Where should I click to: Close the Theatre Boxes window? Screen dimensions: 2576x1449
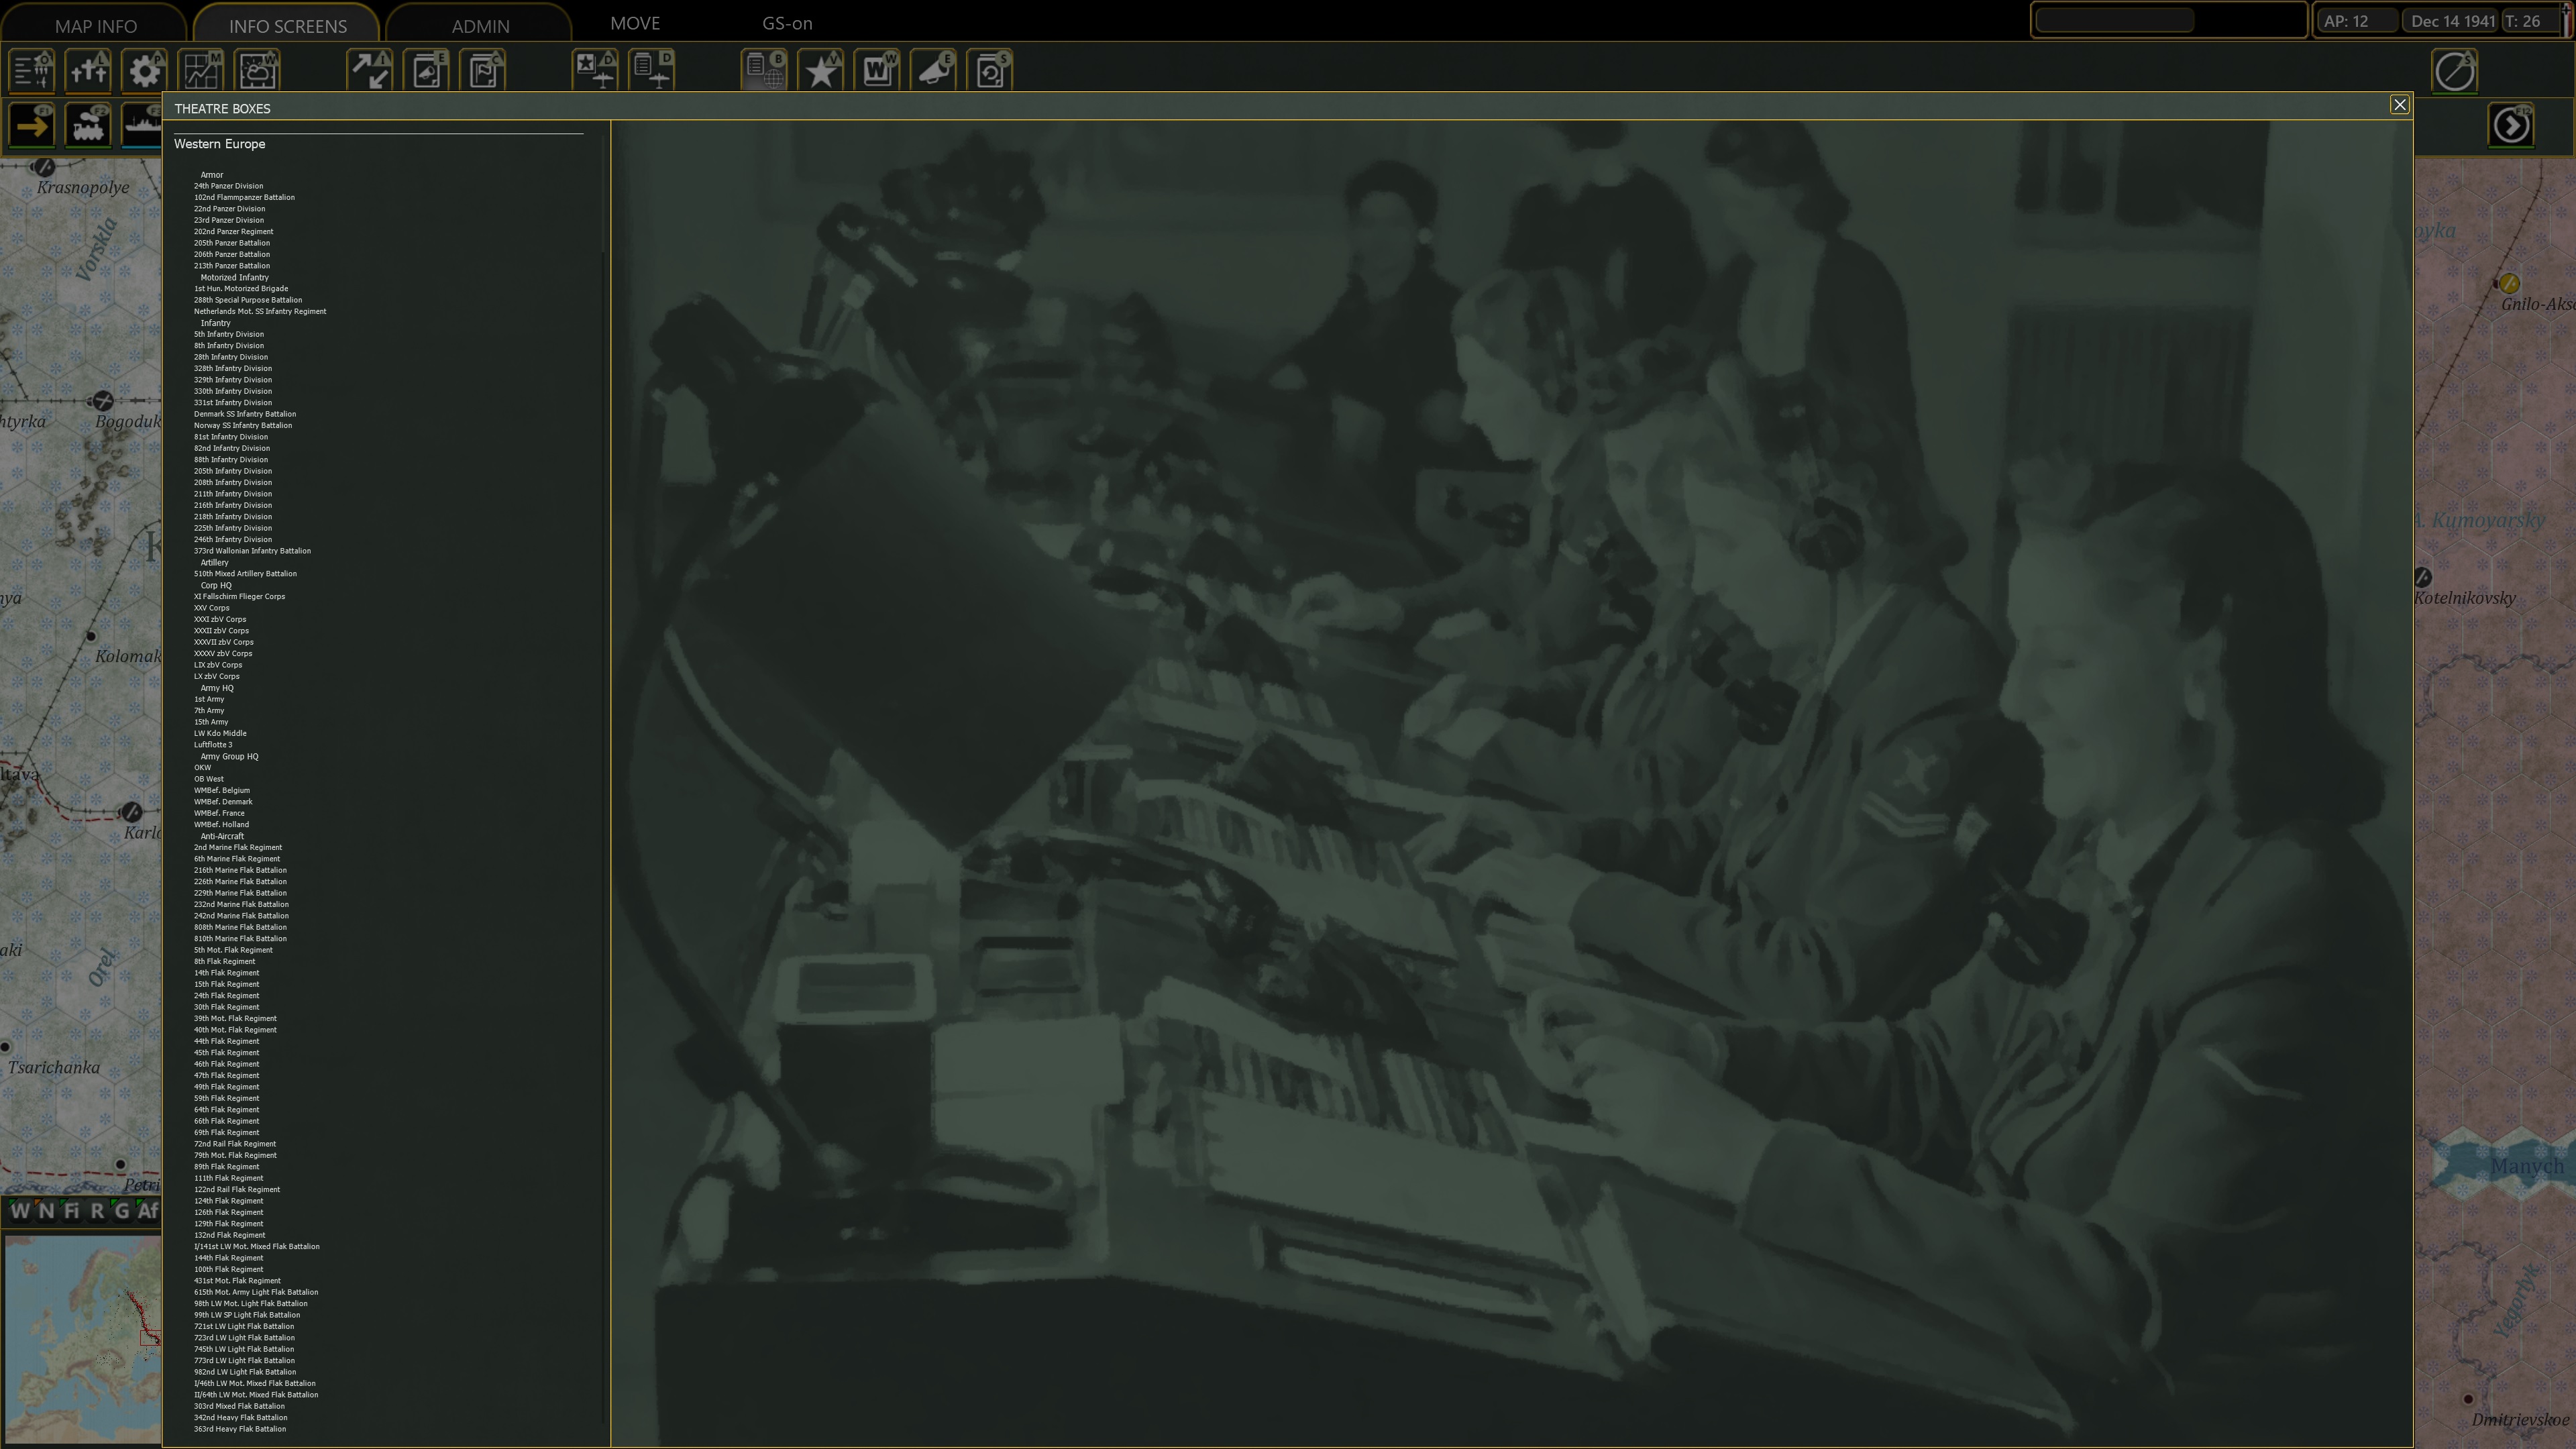pos(2399,105)
